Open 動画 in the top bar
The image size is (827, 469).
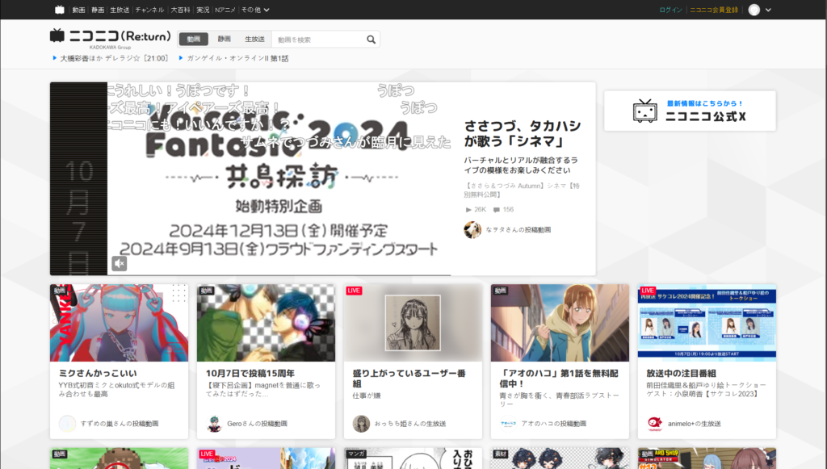pyautogui.click(x=78, y=10)
